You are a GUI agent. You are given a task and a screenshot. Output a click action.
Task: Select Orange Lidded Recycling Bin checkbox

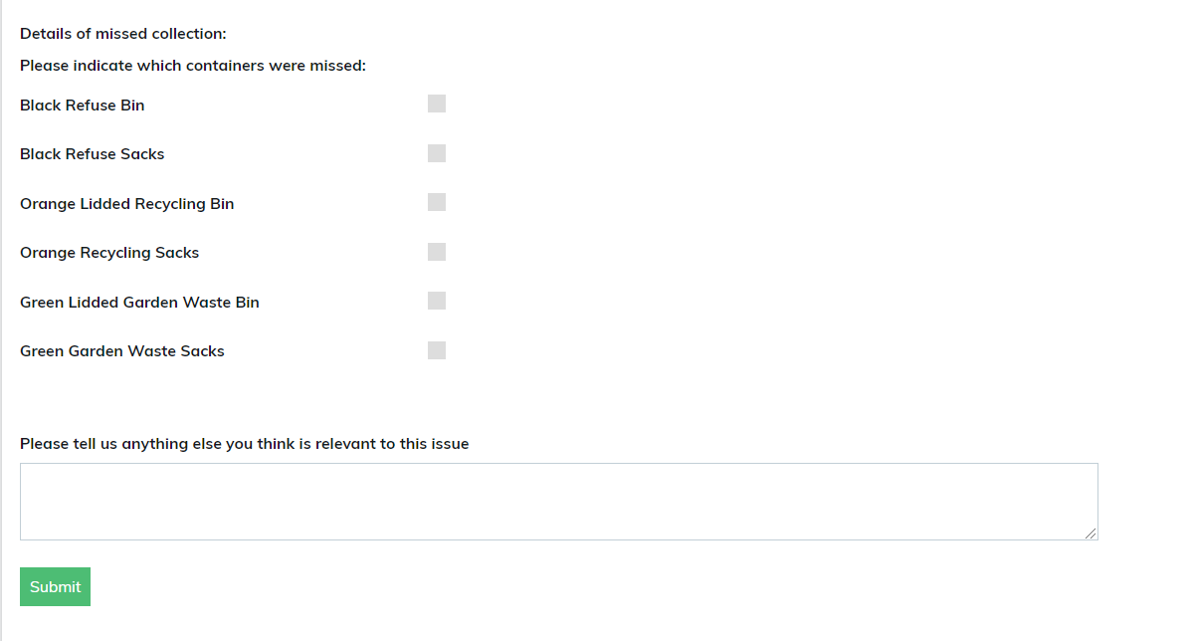pos(437,203)
